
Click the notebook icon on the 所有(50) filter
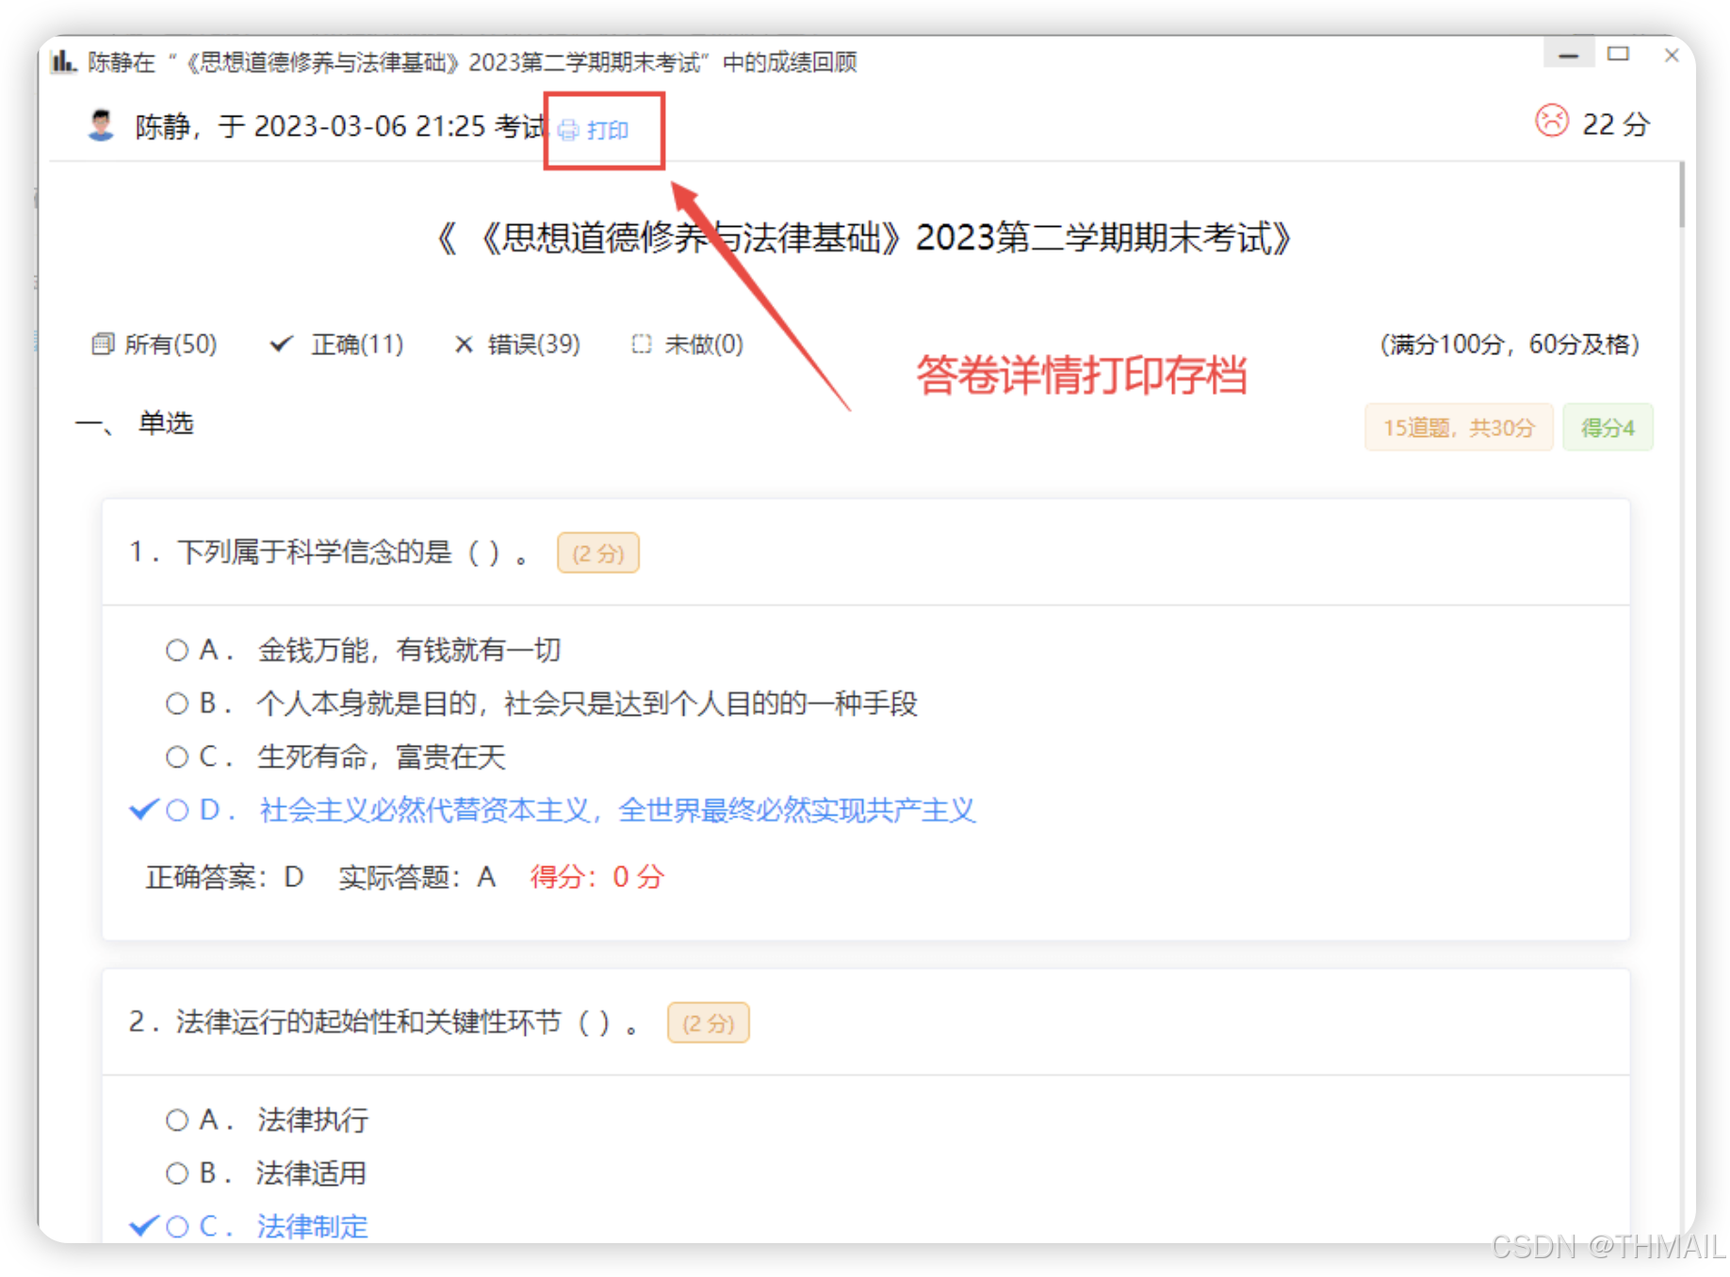pyautogui.click(x=101, y=344)
